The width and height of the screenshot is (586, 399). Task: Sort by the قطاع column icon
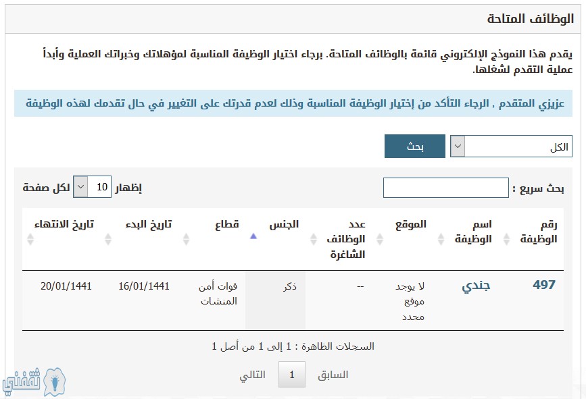[186, 239]
